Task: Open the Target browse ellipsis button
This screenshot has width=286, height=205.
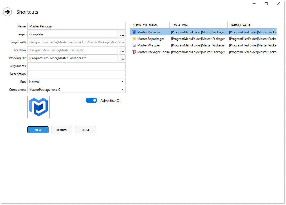Action: pyautogui.click(x=122, y=34)
